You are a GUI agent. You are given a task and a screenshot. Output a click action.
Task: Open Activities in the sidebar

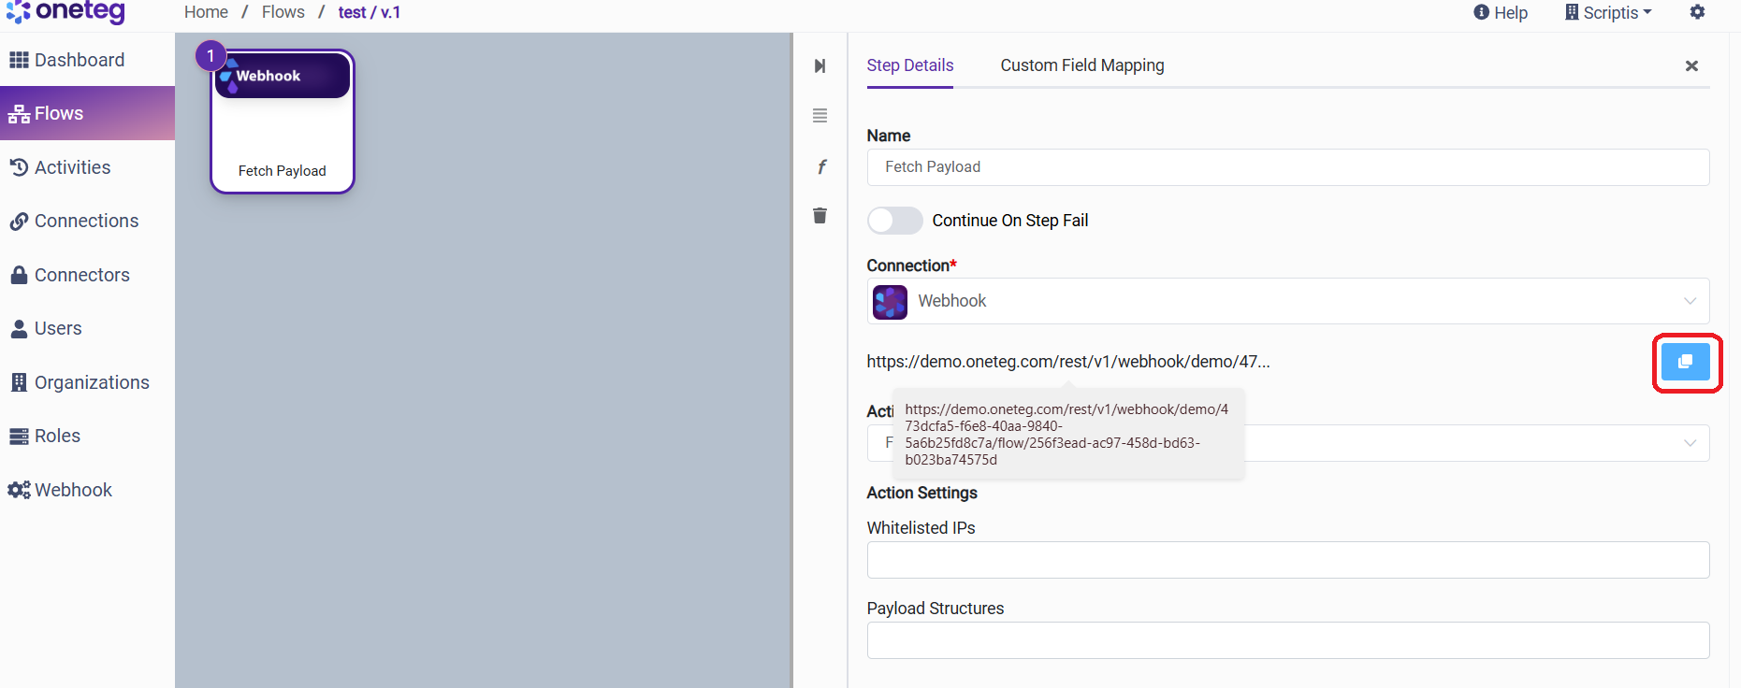[x=72, y=167]
